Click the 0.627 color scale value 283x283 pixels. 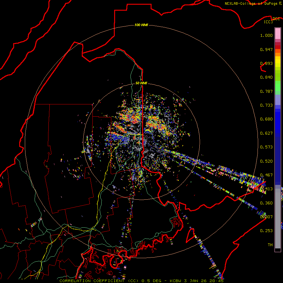(x=266, y=133)
